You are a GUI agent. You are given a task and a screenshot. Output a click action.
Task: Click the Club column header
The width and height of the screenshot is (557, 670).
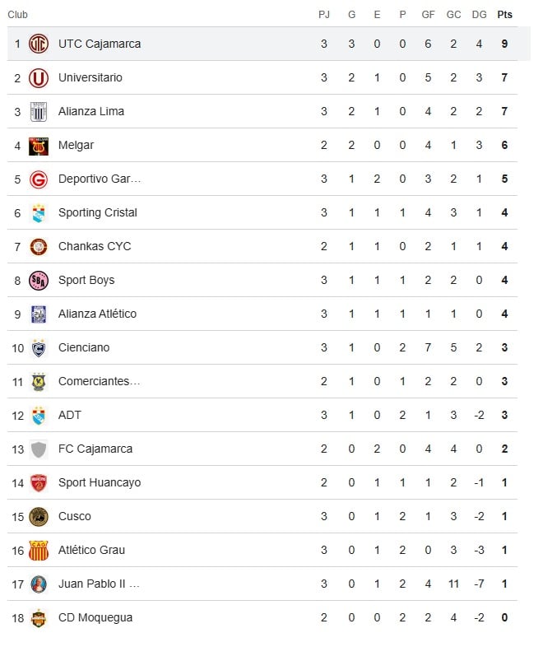tap(17, 15)
